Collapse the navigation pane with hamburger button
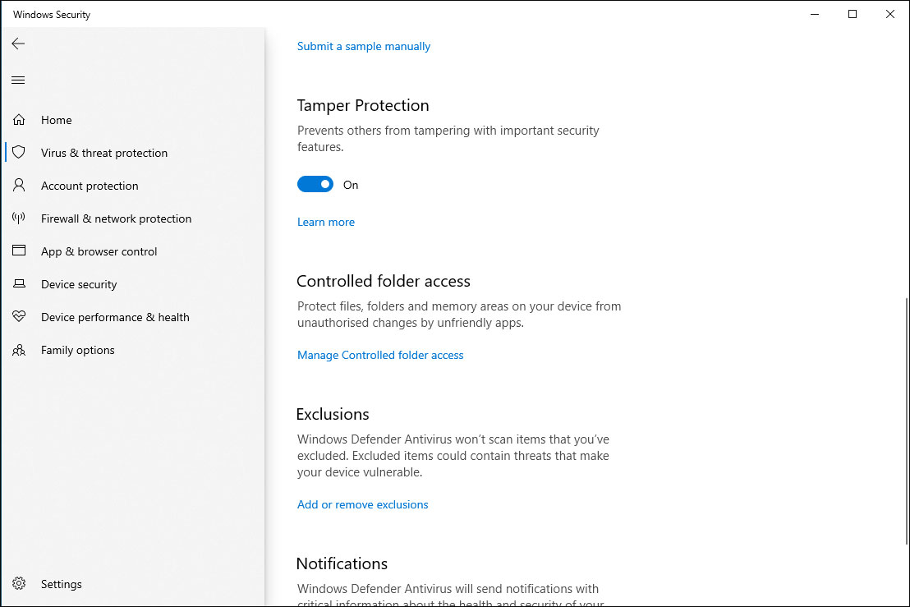The image size is (910, 607). click(x=18, y=80)
